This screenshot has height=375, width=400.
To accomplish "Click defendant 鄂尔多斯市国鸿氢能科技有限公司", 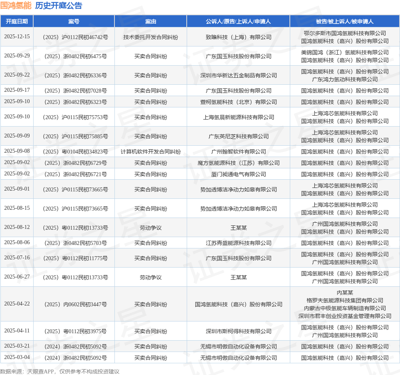I will tap(345, 33).
